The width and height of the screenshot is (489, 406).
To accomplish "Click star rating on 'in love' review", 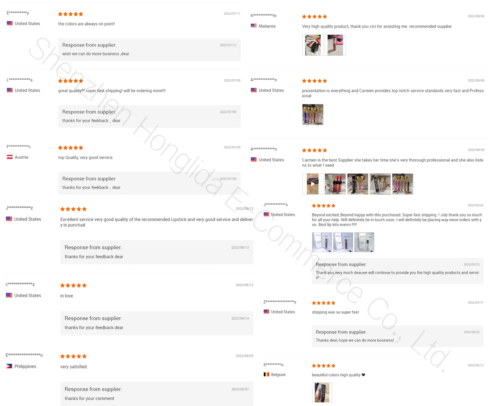I will (73, 285).
